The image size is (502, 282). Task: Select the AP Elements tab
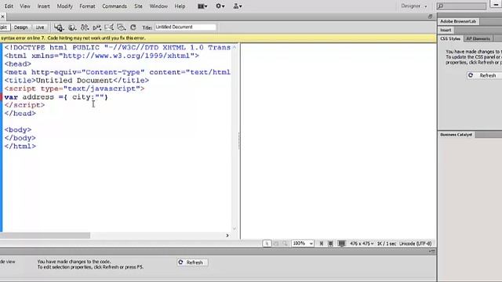[x=478, y=38]
